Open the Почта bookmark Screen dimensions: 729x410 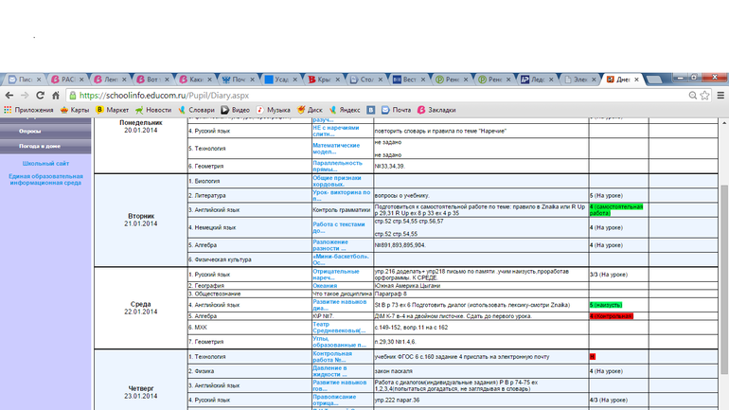coord(396,110)
